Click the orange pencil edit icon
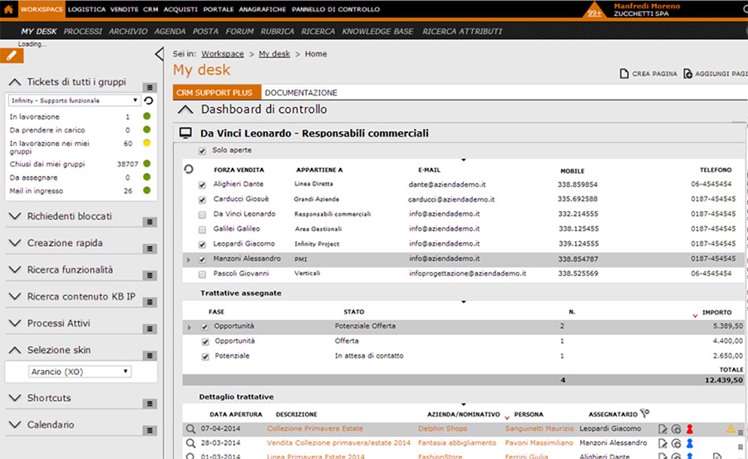 point(12,57)
